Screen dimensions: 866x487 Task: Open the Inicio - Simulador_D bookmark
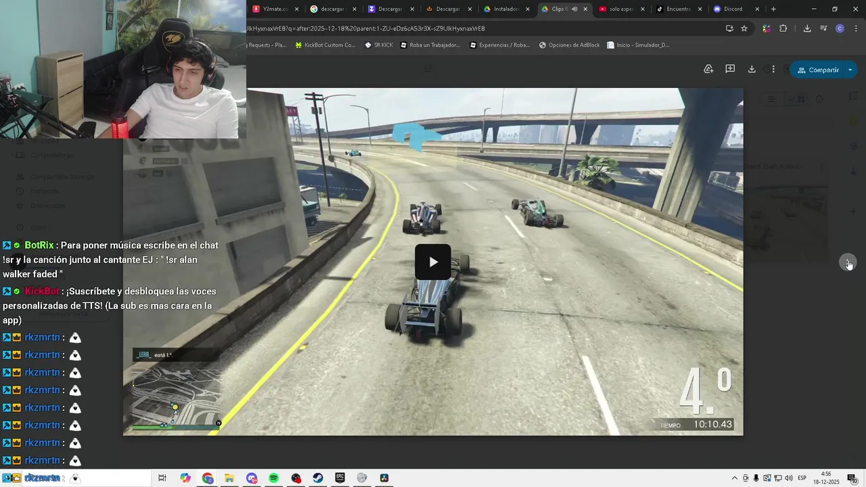638,45
